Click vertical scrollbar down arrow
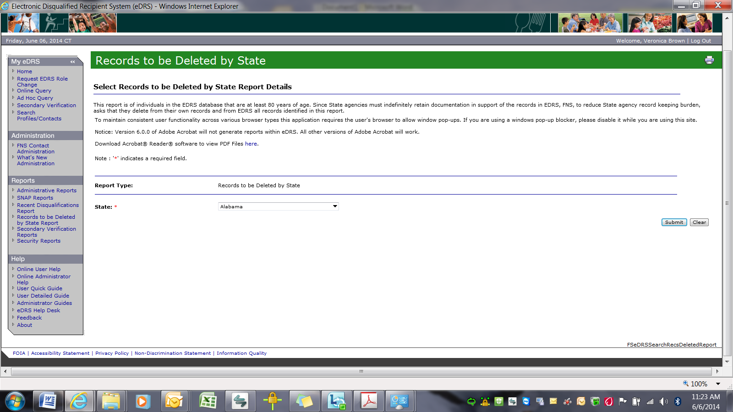The image size is (733, 412). click(x=727, y=362)
